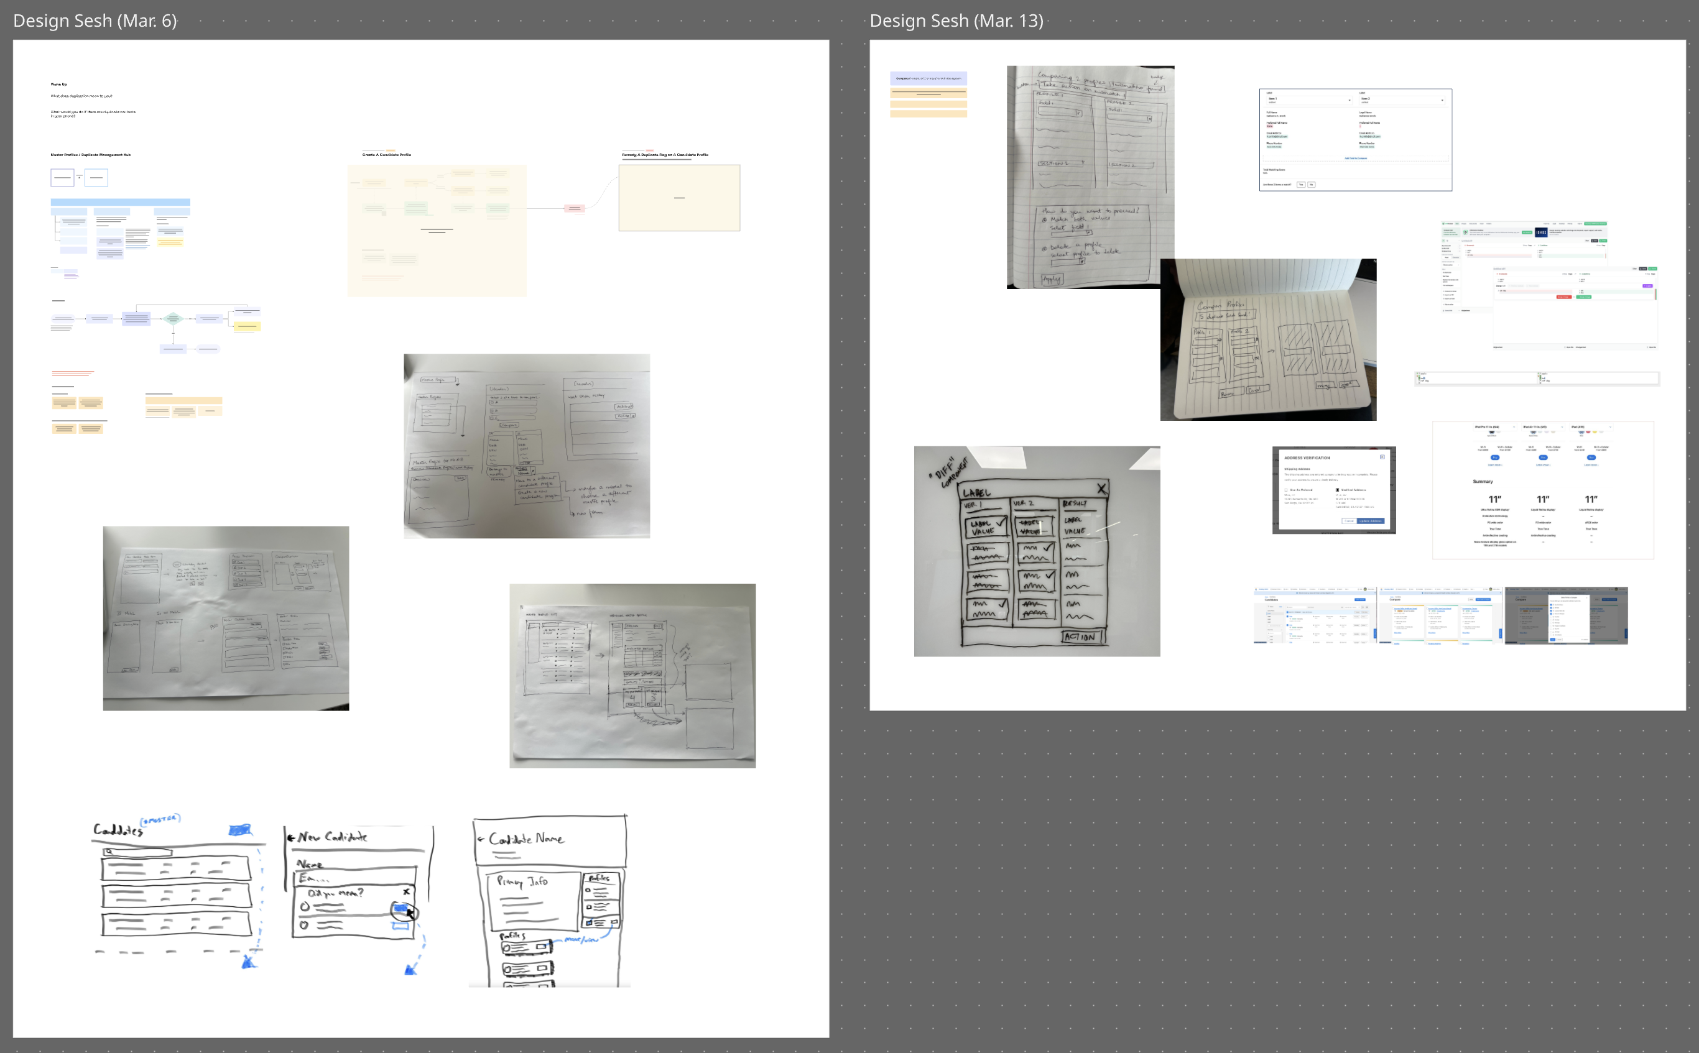This screenshot has width=1699, height=1053.
Task: Open the Item 1 dropdown in compare mockup
Action: click(1310, 100)
